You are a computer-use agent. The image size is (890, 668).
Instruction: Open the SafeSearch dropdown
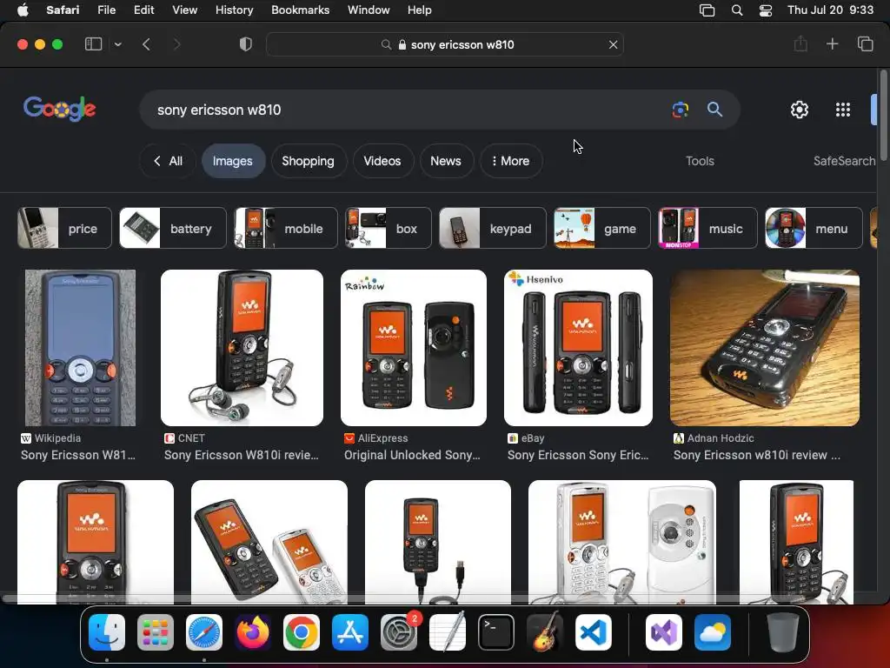(845, 161)
